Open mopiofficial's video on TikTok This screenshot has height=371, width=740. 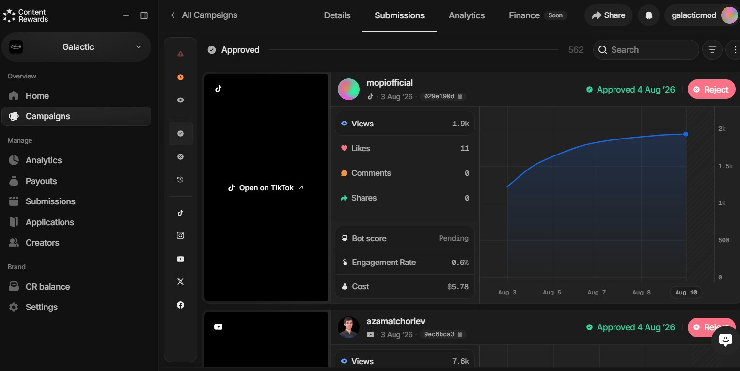[266, 188]
